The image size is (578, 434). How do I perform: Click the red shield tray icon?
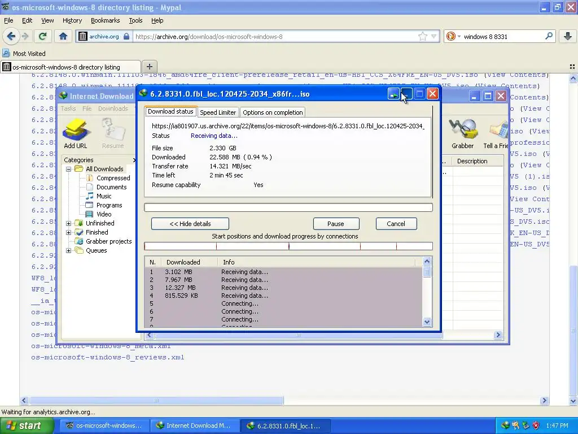click(536, 426)
